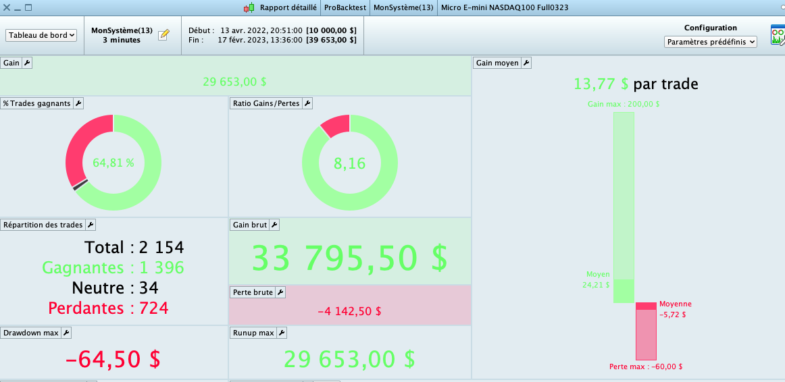Image resolution: width=785 pixels, height=382 pixels.
Task: Select the ProBacktest tab in title bar
Action: 345,7
